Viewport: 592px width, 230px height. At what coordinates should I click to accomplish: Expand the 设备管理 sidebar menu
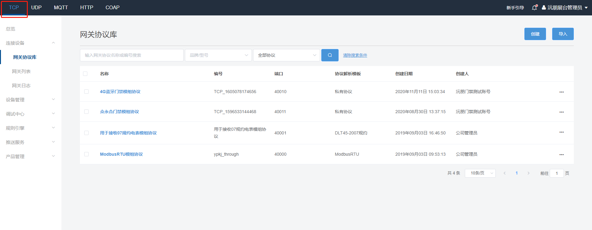point(30,100)
